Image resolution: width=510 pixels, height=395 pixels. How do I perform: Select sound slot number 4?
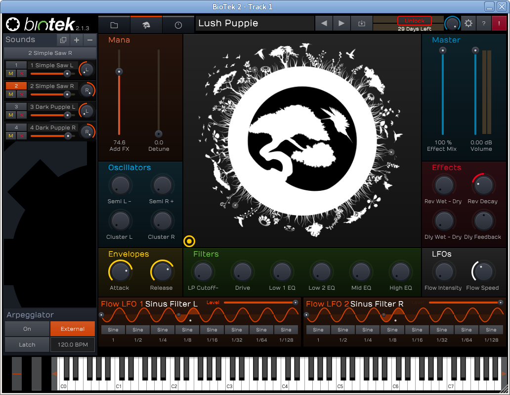coord(16,128)
